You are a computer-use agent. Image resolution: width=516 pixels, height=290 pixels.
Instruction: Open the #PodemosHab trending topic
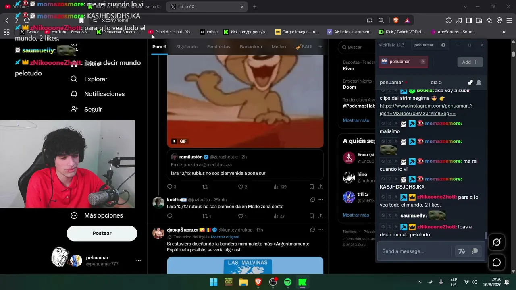pos(359,106)
